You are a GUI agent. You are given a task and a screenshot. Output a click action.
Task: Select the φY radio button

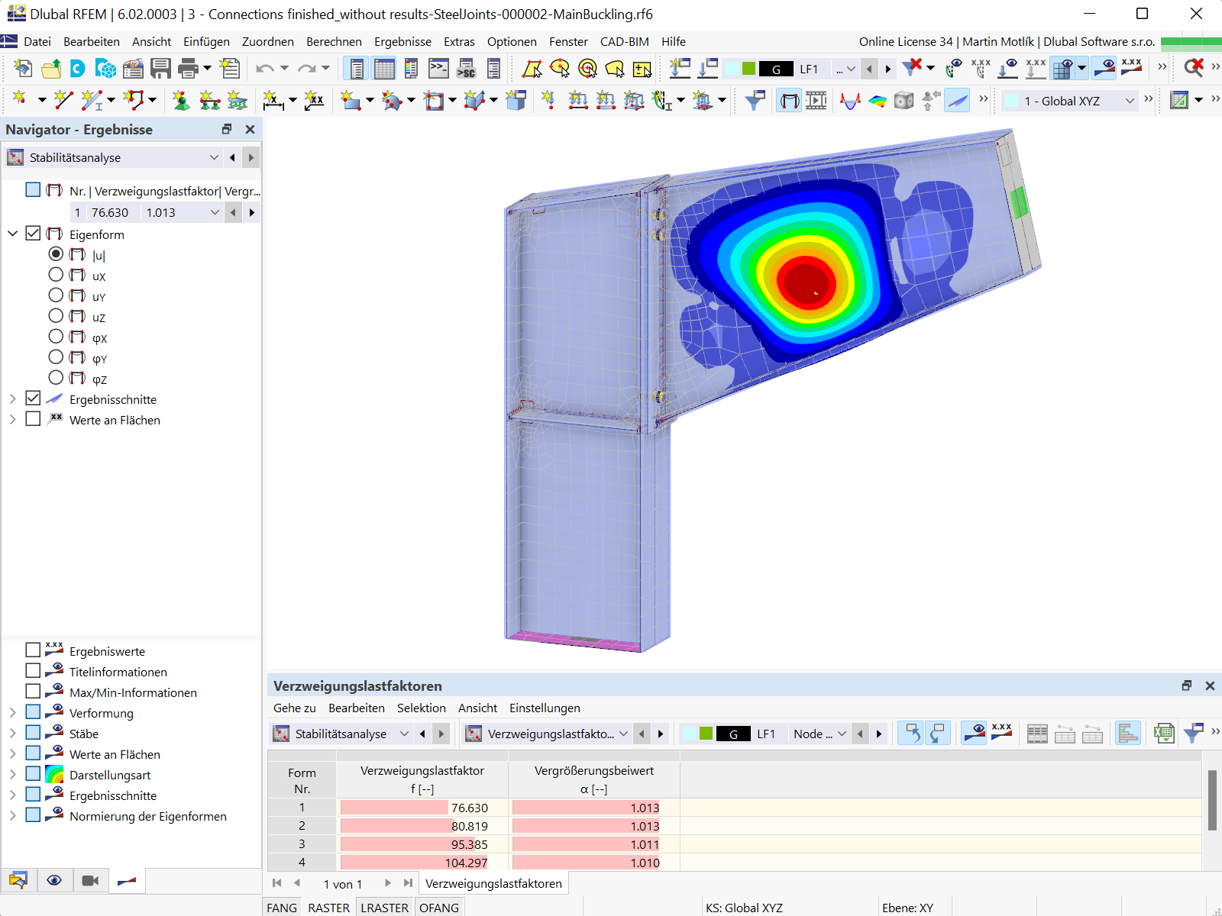(56, 356)
